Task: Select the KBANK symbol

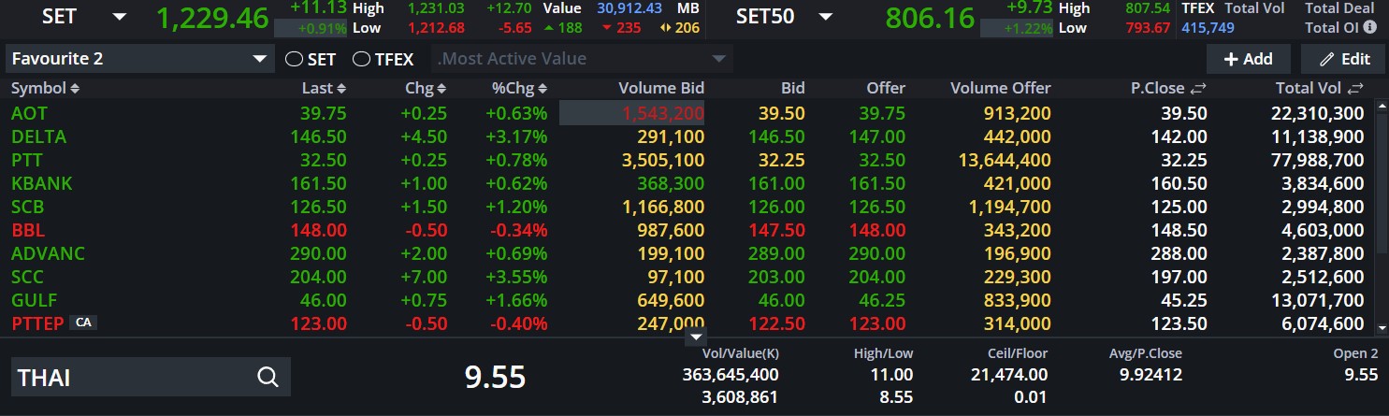Action: click(x=42, y=183)
